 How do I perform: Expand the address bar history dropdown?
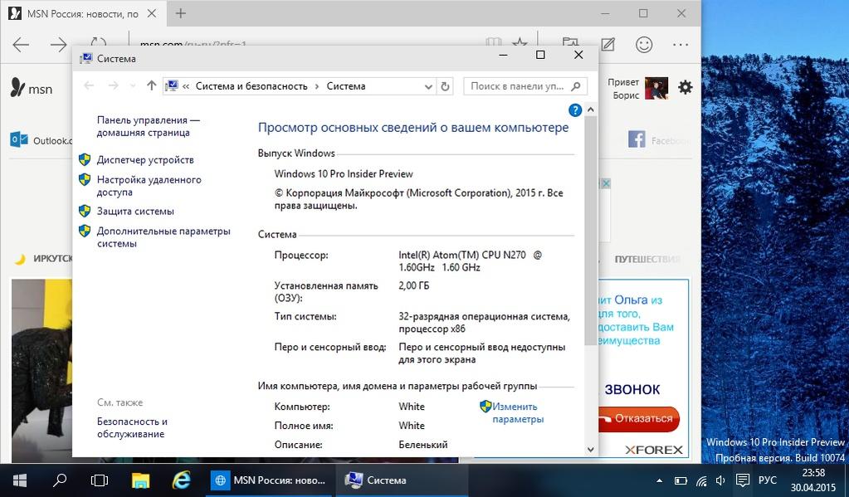pos(428,86)
